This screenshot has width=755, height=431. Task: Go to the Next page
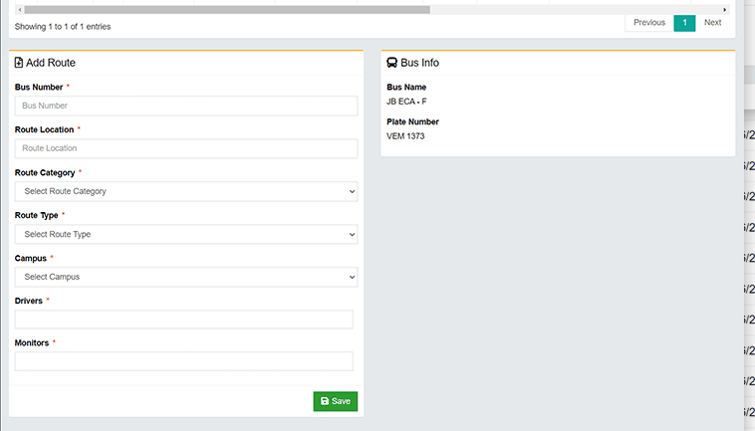point(712,23)
